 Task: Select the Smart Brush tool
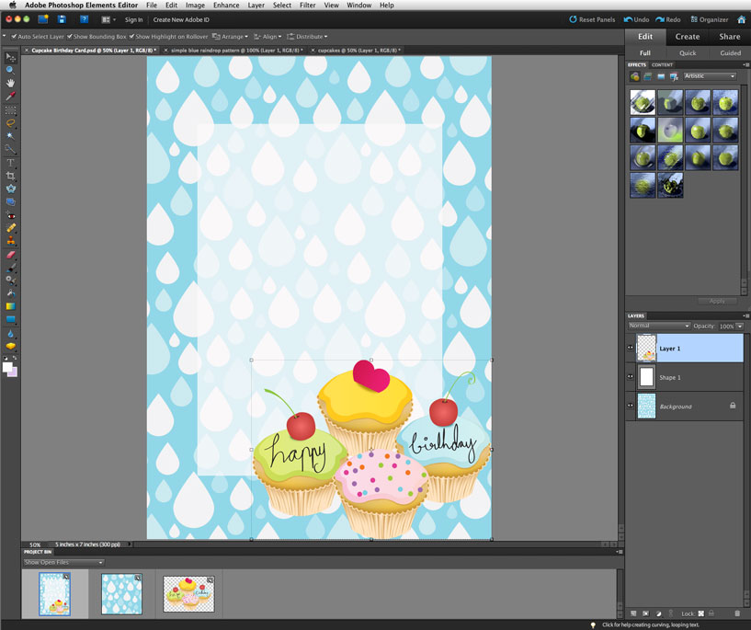pyautogui.click(x=10, y=280)
